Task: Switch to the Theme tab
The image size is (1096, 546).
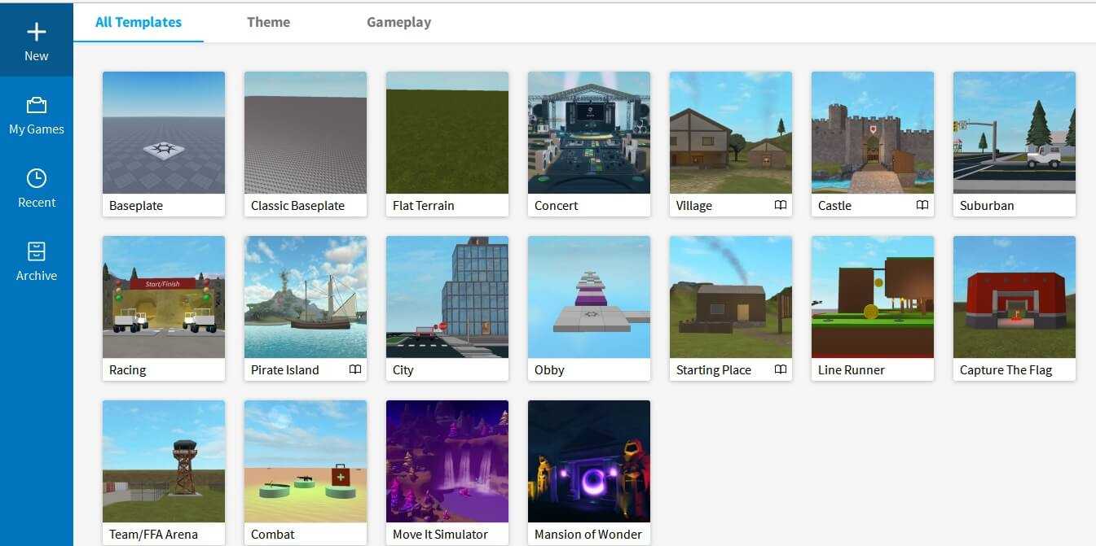Action: pos(268,23)
